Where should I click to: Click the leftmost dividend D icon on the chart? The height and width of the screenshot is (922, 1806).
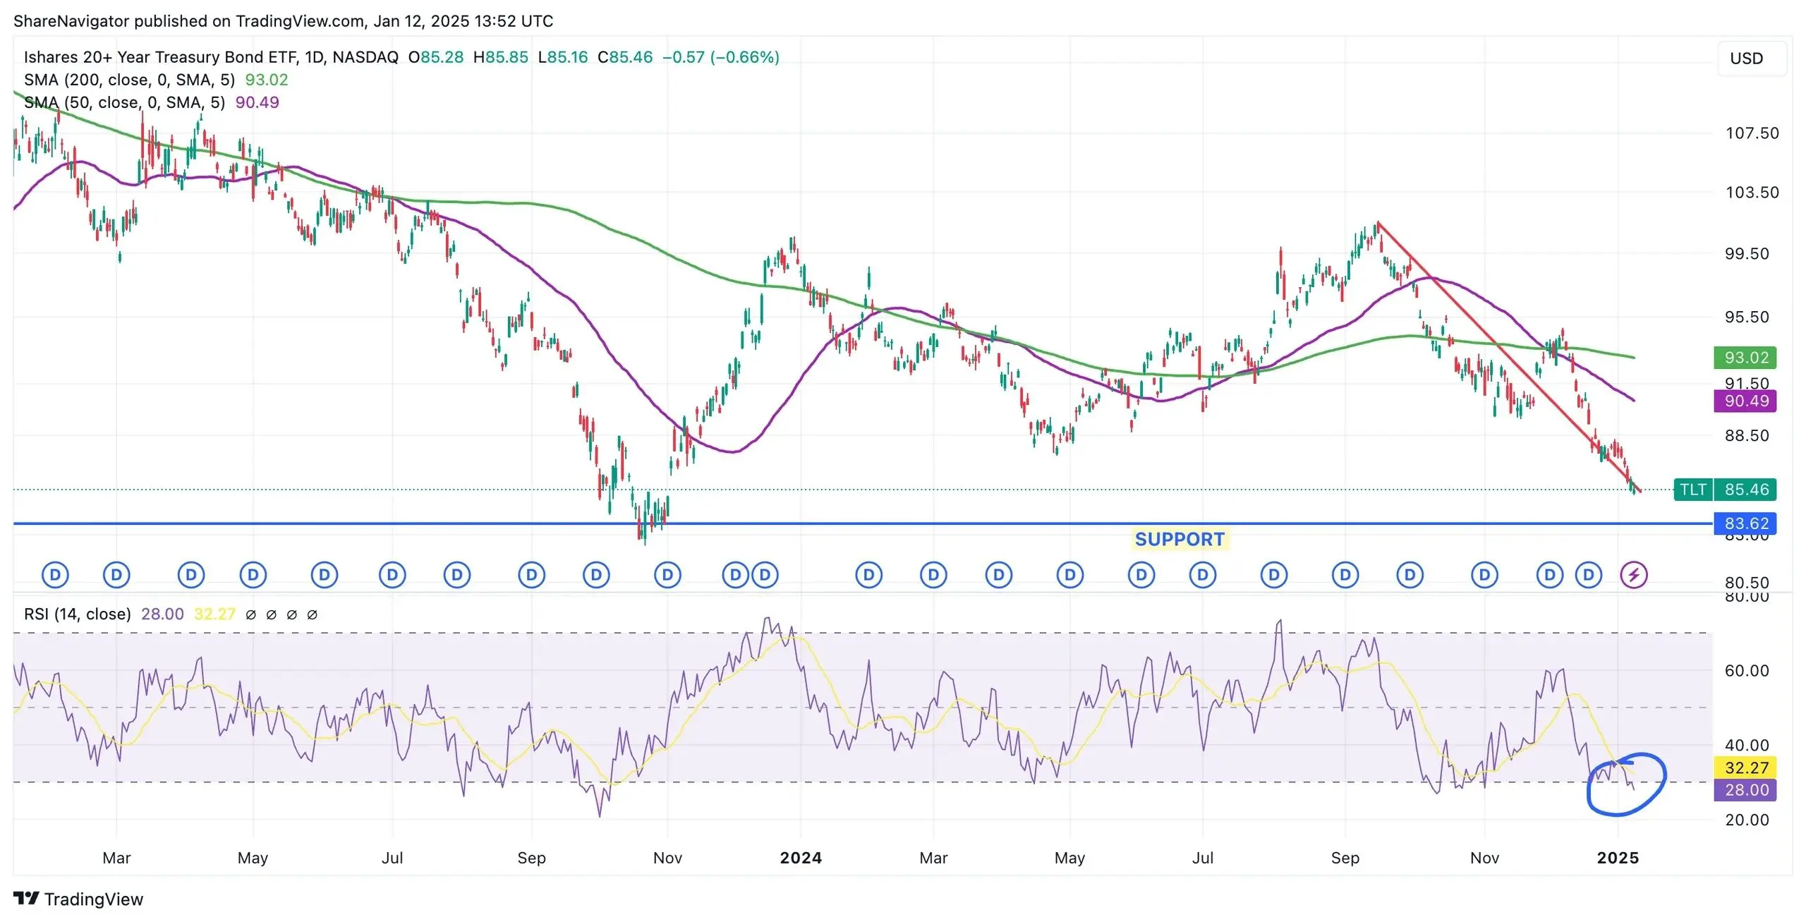pyautogui.click(x=55, y=574)
